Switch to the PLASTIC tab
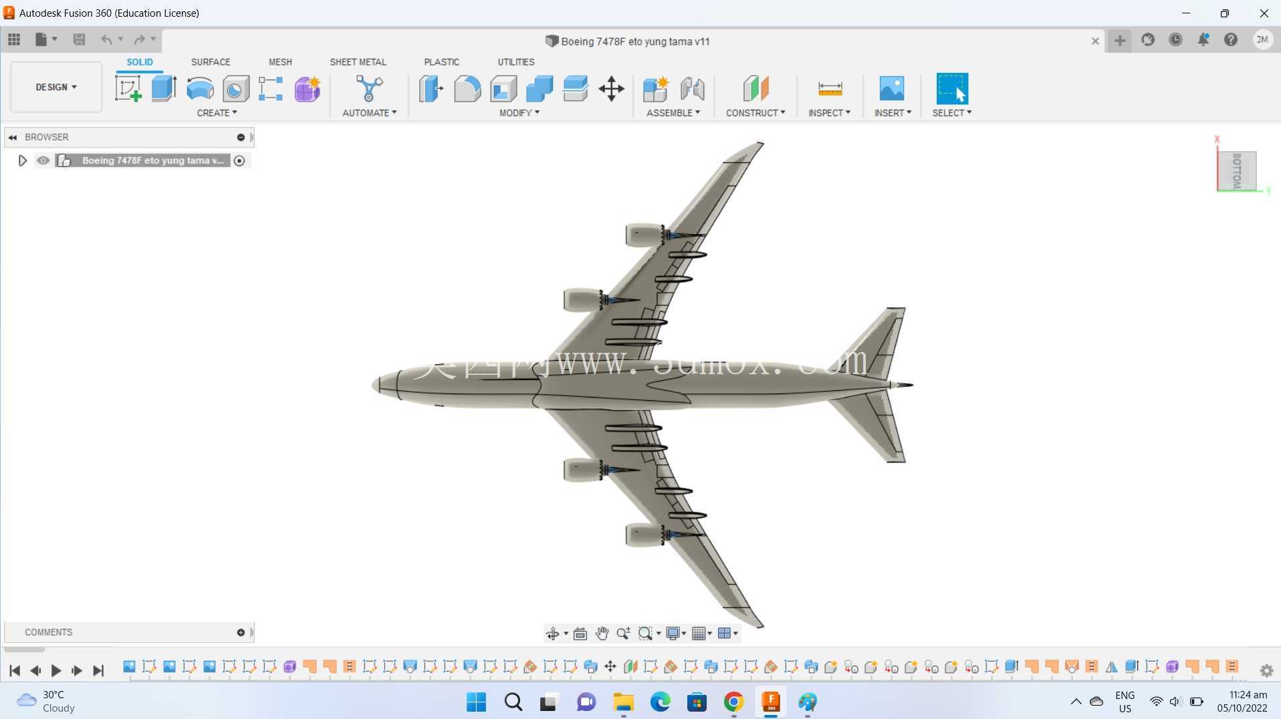 [441, 61]
